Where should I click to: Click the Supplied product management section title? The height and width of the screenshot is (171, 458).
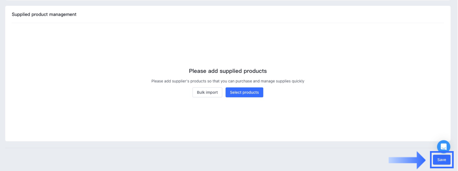44,15
